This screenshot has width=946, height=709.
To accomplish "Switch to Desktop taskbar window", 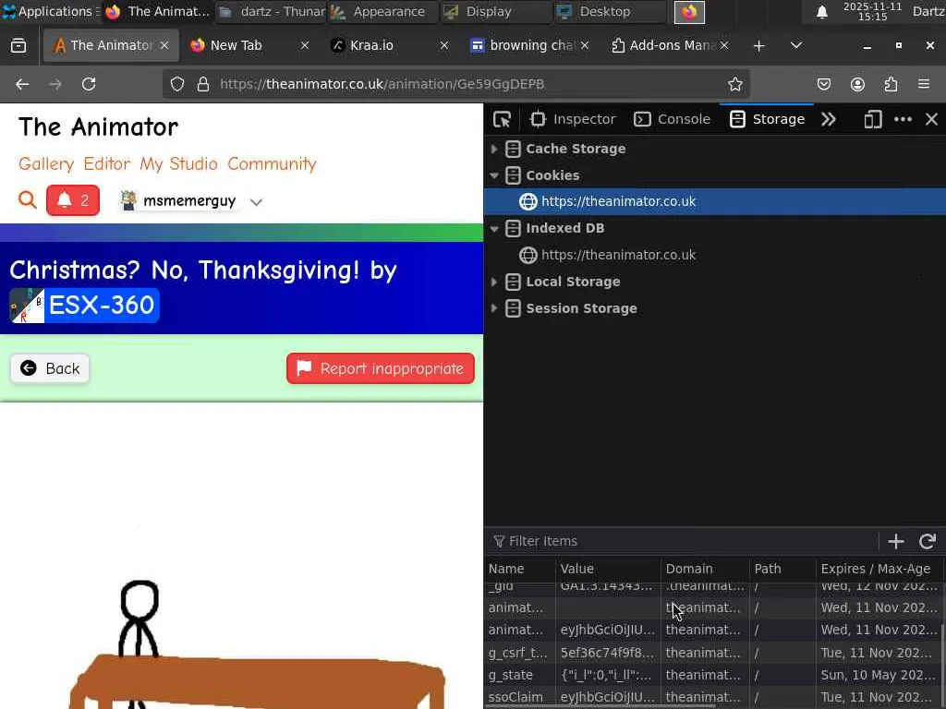I will pyautogui.click(x=610, y=11).
